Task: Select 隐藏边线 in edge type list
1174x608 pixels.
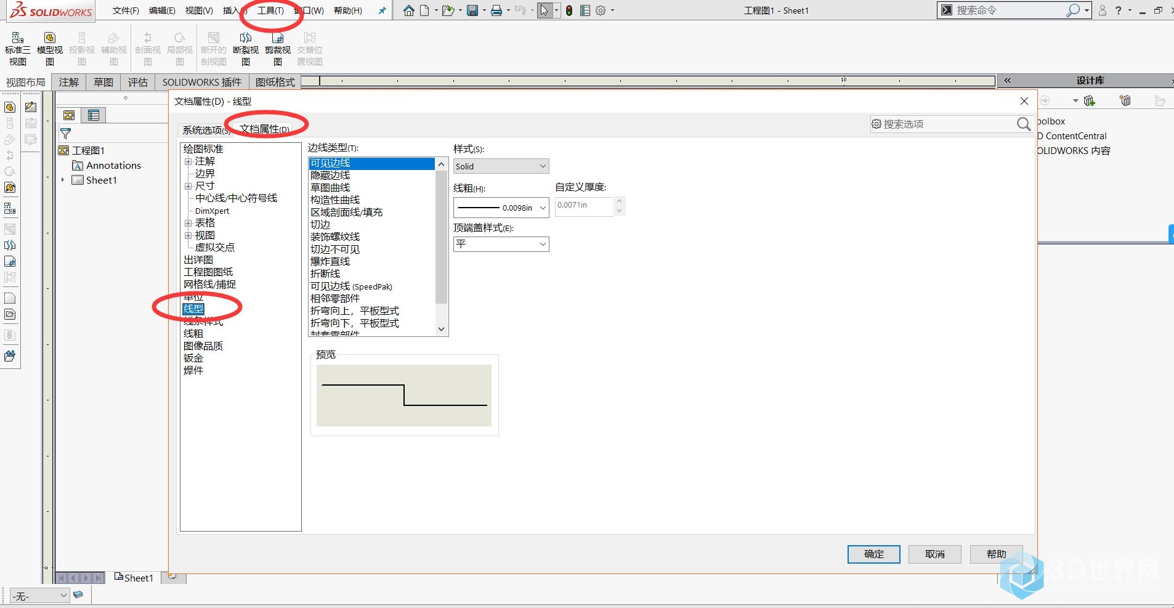Action: click(330, 176)
